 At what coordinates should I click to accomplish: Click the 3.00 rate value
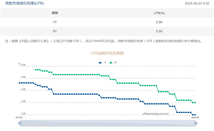159,22
